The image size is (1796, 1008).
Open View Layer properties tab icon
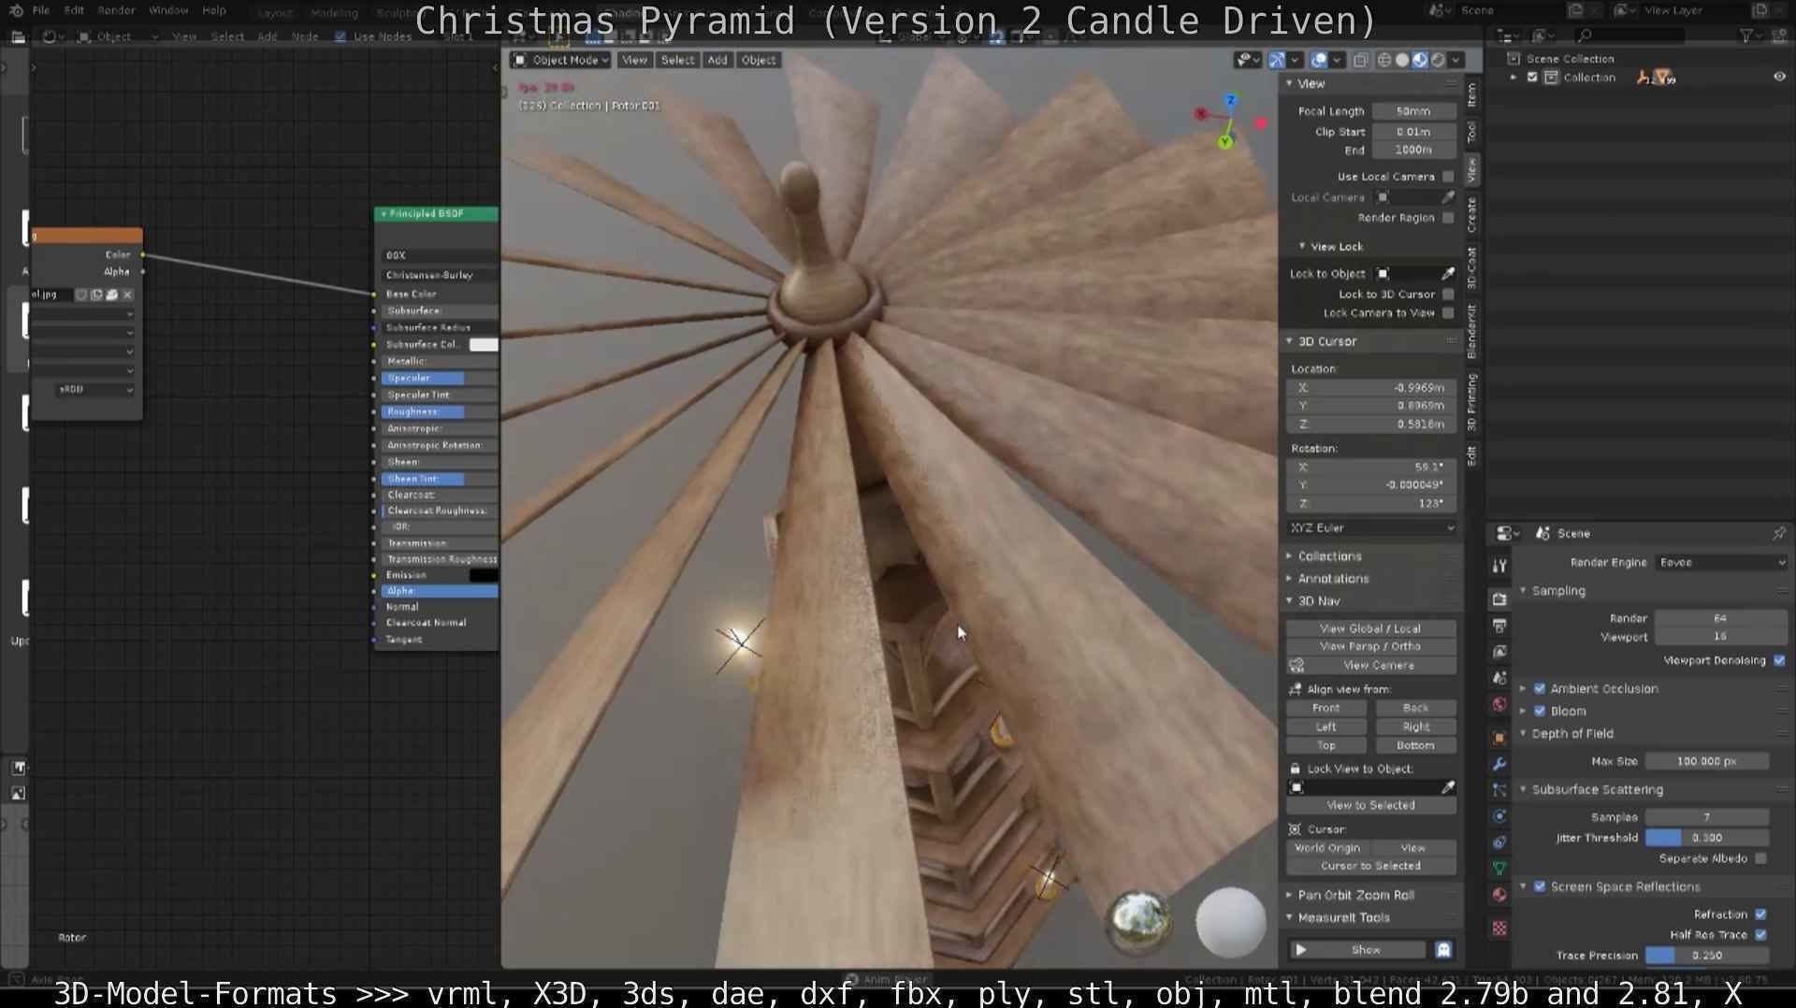point(1499,652)
